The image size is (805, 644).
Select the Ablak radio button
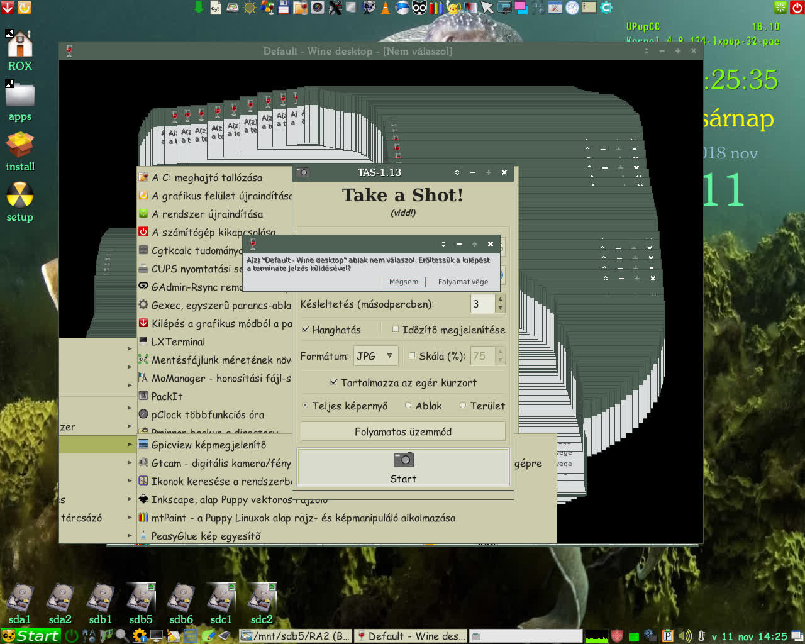[x=408, y=406]
